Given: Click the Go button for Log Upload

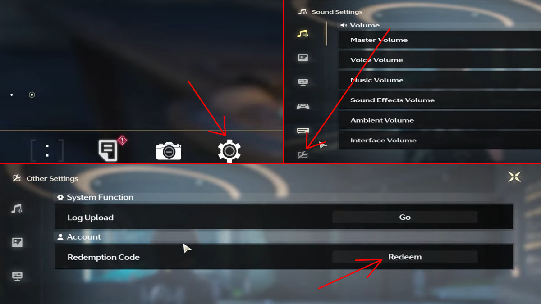Looking at the screenshot, I should coord(405,217).
